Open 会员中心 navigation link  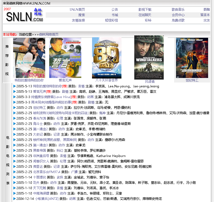click(x=178, y=15)
